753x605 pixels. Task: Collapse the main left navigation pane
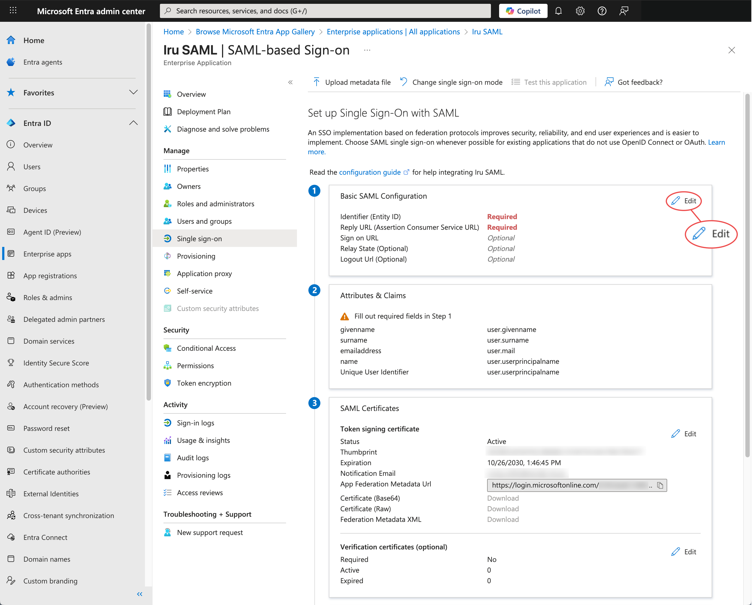140,594
